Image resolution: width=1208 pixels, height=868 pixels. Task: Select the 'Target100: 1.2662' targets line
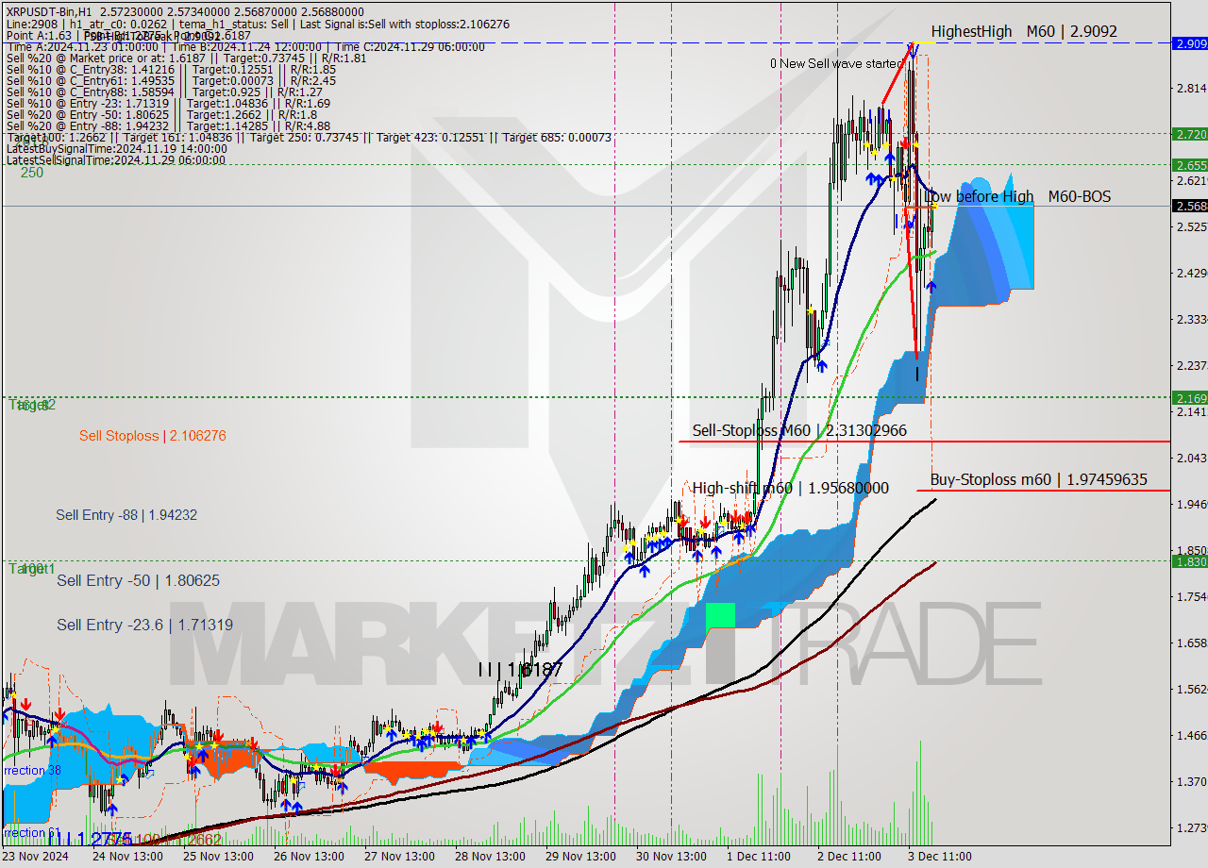pos(309,138)
